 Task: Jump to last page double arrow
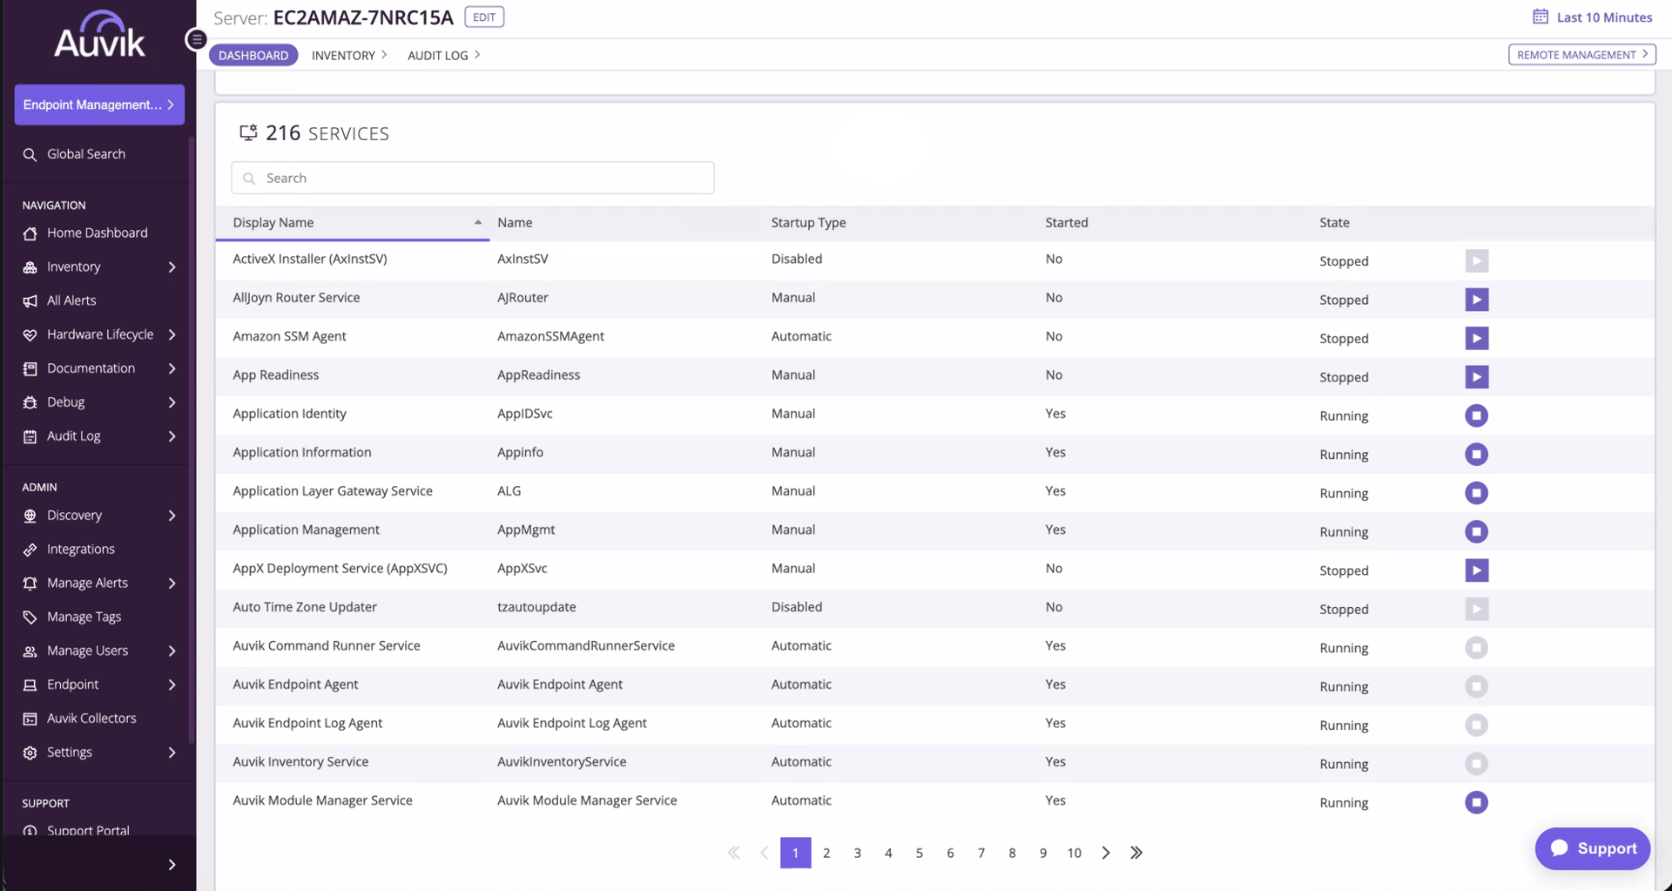coord(1136,853)
